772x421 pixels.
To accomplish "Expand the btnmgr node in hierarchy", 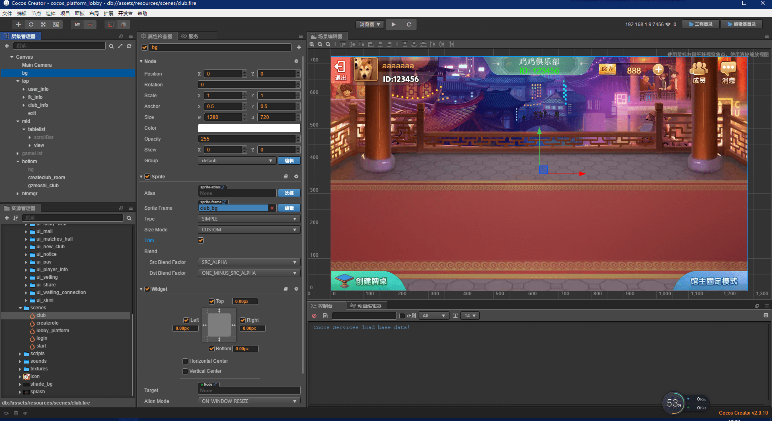I will point(18,194).
